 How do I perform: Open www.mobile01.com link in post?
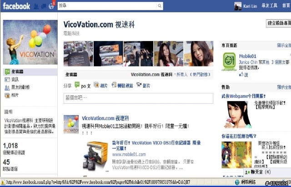(x=129, y=155)
